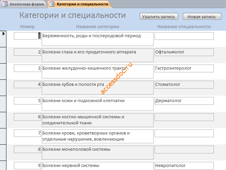226x170 pixels.
Task: Click the Новая запись button
Action: pos(202,16)
